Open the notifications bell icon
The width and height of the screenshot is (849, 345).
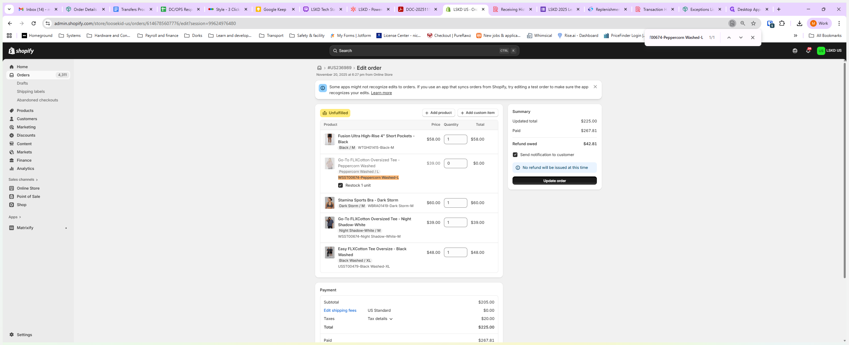(x=808, y=51)
